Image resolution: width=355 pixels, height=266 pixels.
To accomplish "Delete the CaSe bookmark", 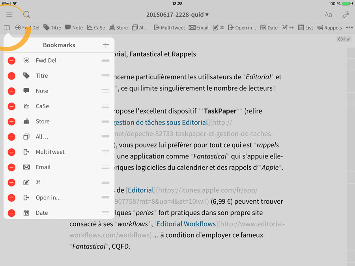I will [11, 106].
